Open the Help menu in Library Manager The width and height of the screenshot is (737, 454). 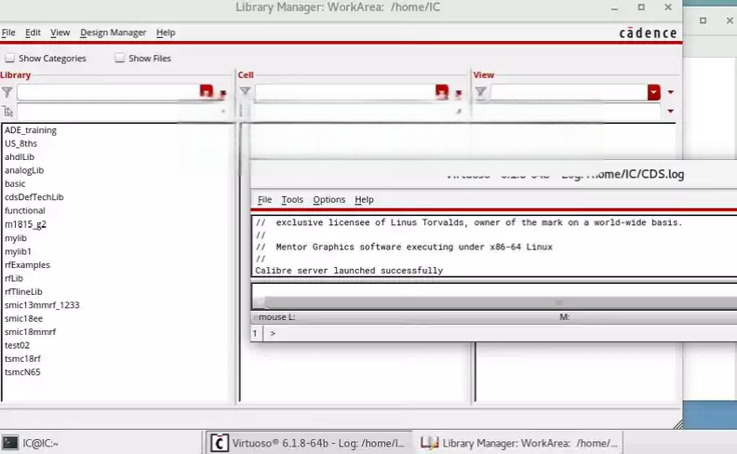[x=166, y=33]
